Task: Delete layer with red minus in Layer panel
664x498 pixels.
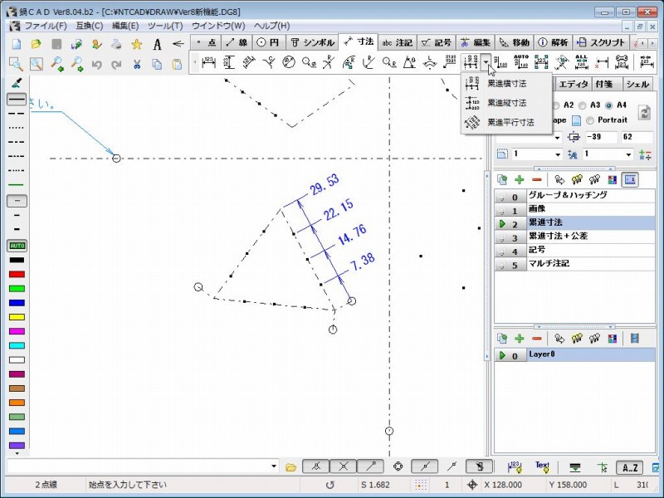Action: 536,339
